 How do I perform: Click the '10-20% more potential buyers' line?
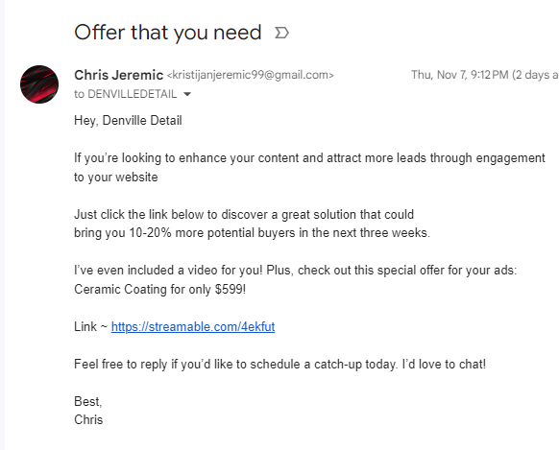(x=252, y=233)
